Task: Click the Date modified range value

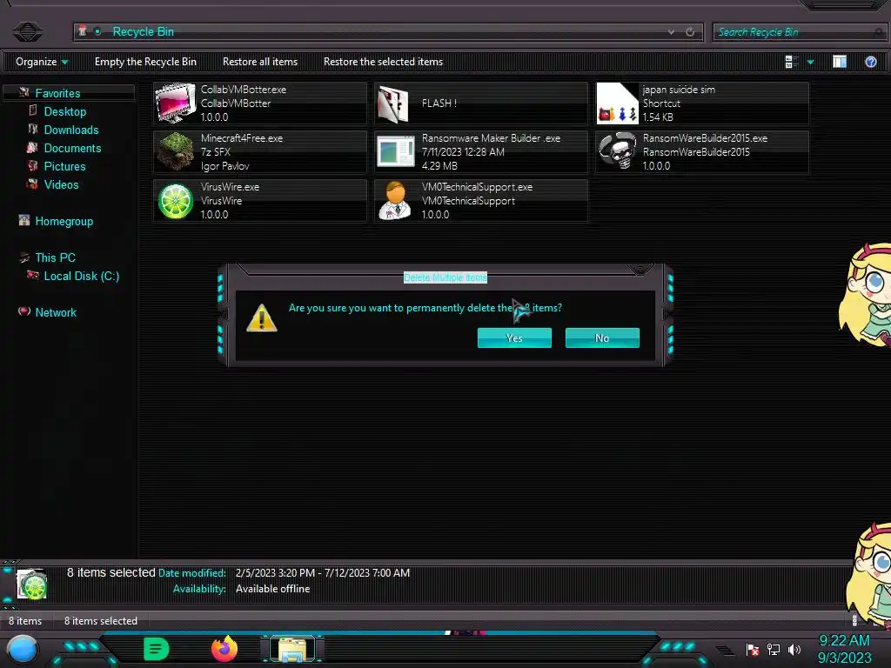Action: (x=322, y=572)
